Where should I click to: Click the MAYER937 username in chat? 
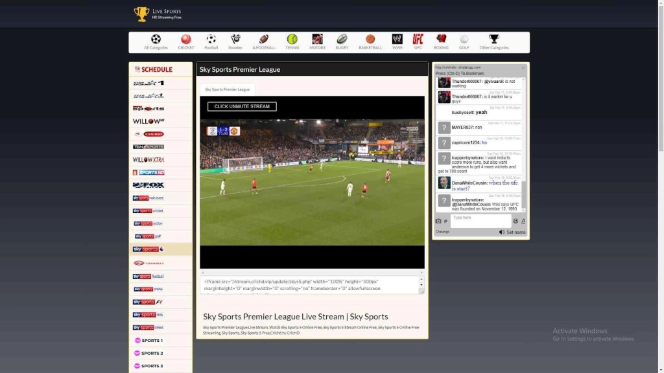pos(462,128)
